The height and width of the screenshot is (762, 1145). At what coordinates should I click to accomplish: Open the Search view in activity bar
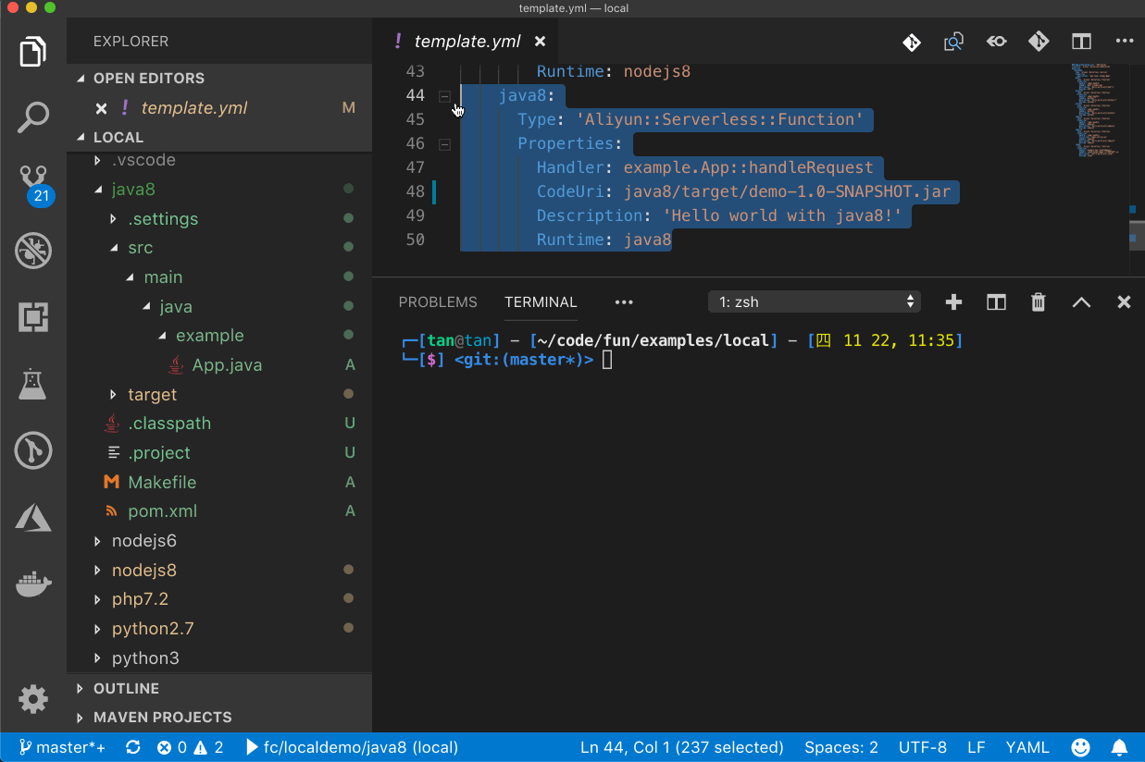(33, 117)
